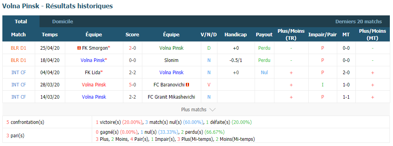Click the red card icon beside FC Baranovichi
Viewport: 393px width, 146px height.
pyautogui.click(x=187, y=85)
